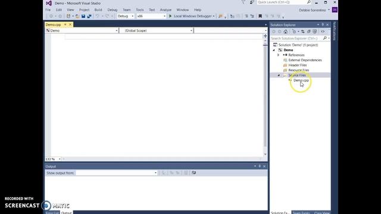Toggle a bookmark with the bookmark icon
The image size is (381, 214).
pyautogui.click(x=260, y=16)
